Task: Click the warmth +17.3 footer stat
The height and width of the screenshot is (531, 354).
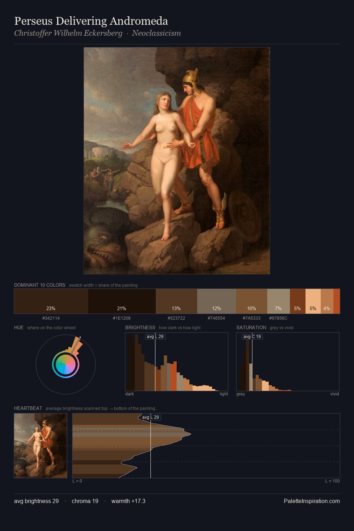Action: point(129,501)
